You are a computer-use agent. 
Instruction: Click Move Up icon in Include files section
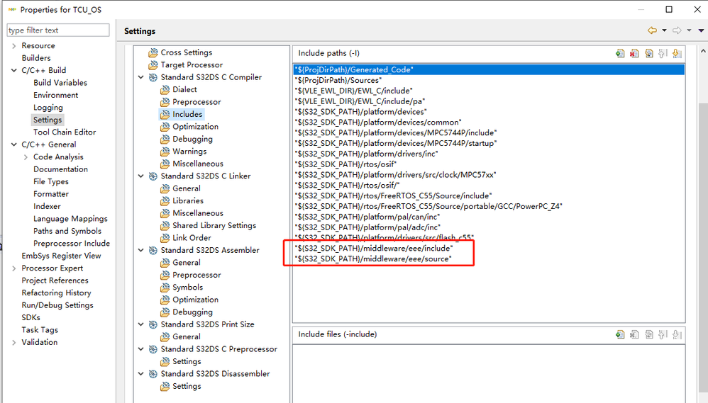663,334
